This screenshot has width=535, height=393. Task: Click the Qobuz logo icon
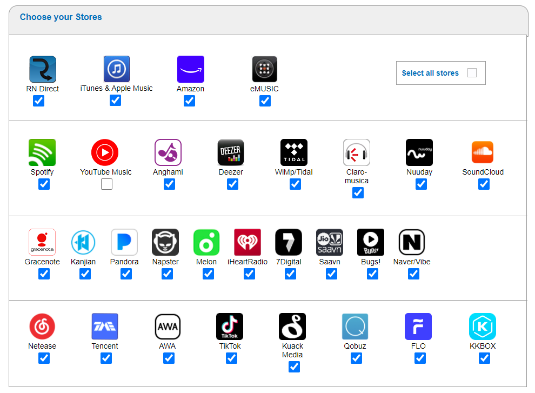click(355, 327)
